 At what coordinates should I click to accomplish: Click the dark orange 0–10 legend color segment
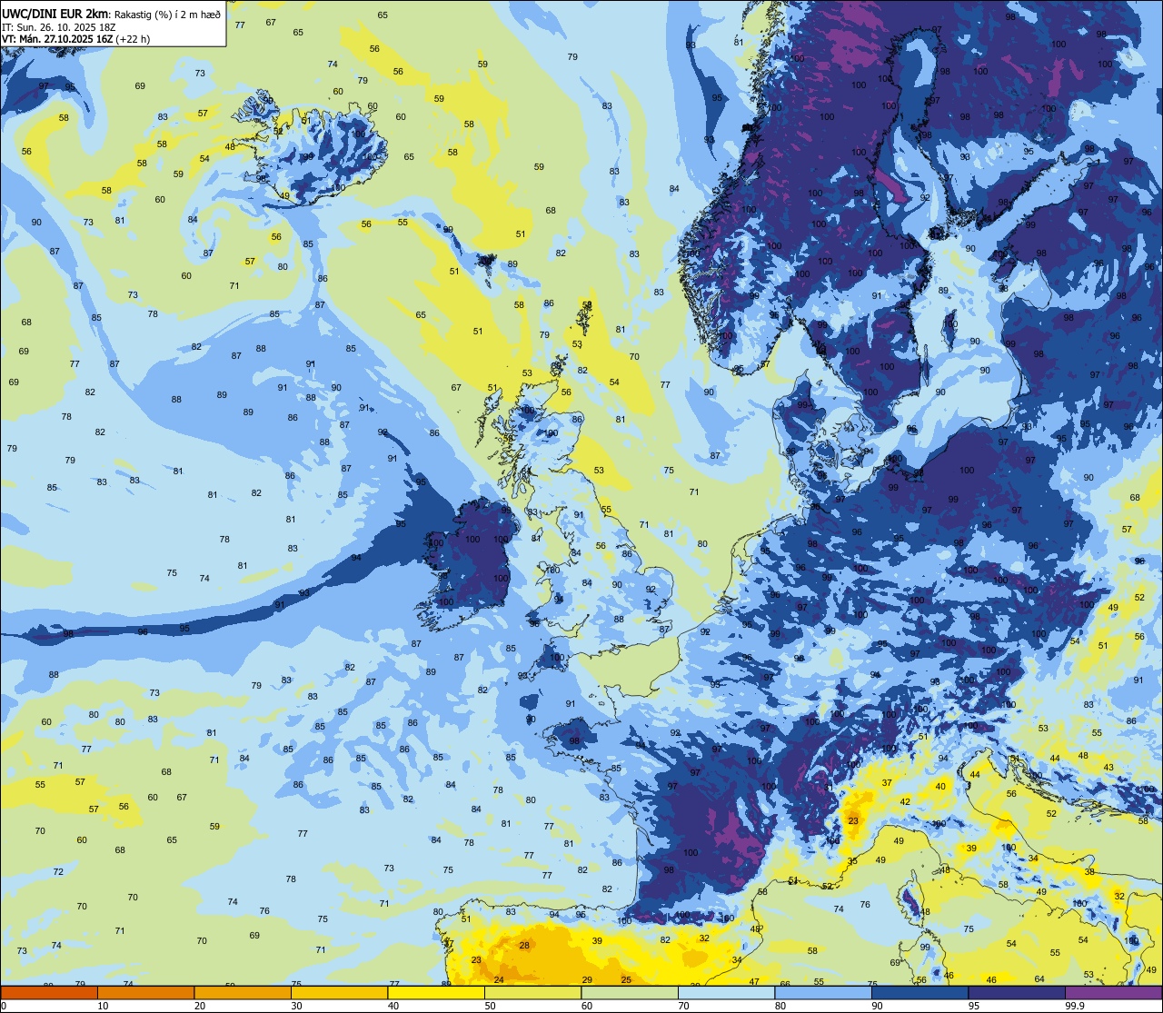49,992
